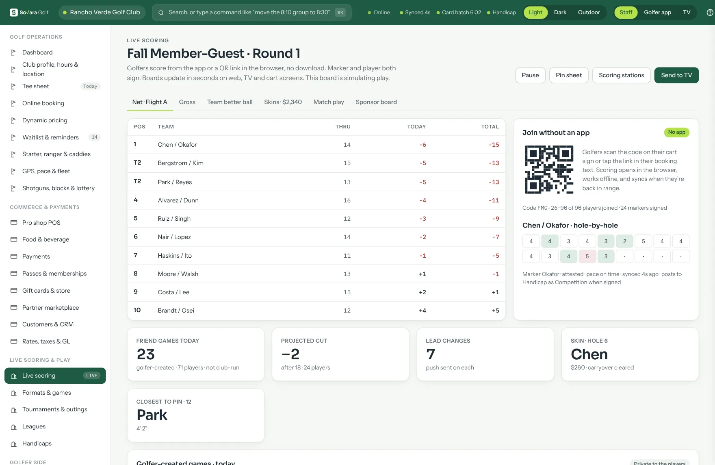Open the Pin sheet
715x465 pixels.
coord(569,75)
